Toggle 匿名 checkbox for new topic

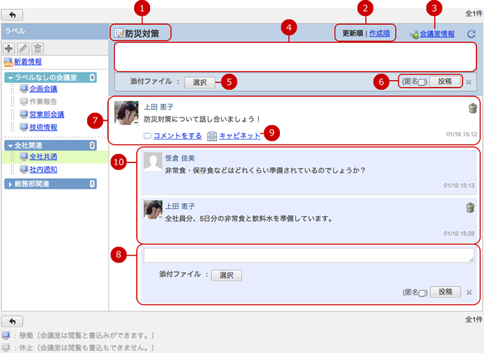click(421, 82)
